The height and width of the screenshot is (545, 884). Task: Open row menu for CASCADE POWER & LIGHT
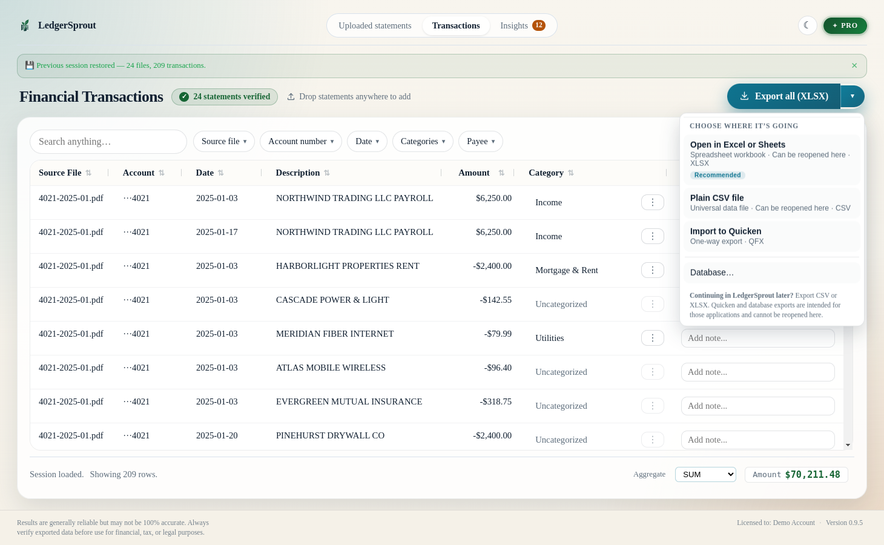(x=653, y=304)
